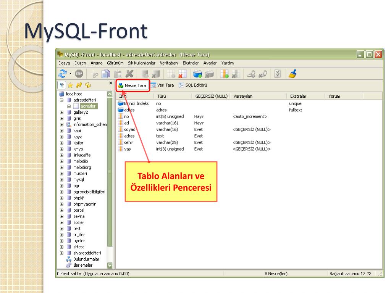This screenshot has height=293, width=391.
Task: Switch to Veri Tara tab
Action: [x=162, y=85]
